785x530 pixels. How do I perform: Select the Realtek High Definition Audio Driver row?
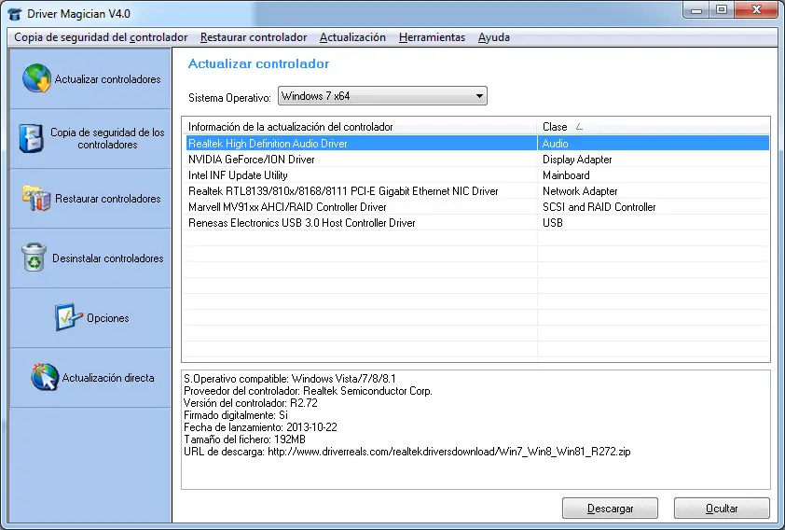(x=477, y=144)
